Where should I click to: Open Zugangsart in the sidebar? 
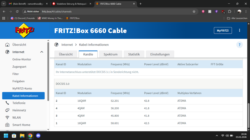point(19,67)
